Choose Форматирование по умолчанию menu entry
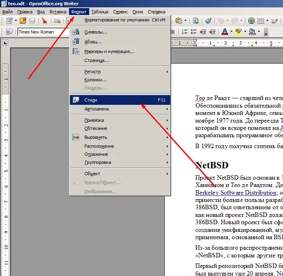The width and height of the screenshot is (283, 276). tap(120, 20)
